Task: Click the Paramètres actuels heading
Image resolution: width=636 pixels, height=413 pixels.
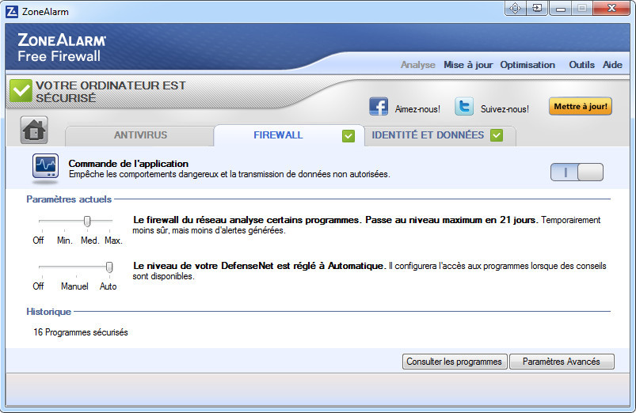Action: click(69, 199)
